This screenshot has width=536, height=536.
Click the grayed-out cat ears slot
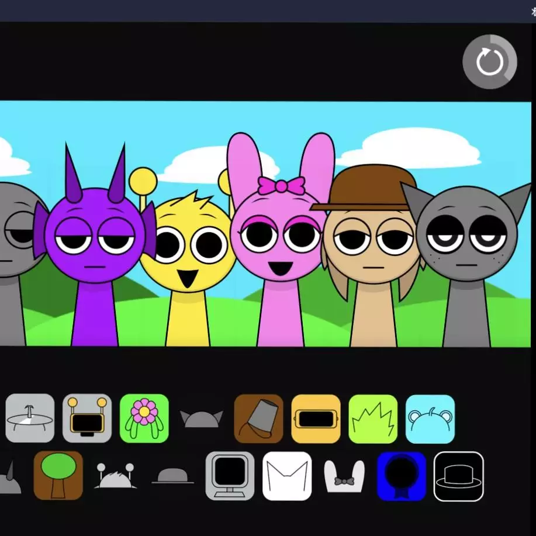tap(202, 419)
